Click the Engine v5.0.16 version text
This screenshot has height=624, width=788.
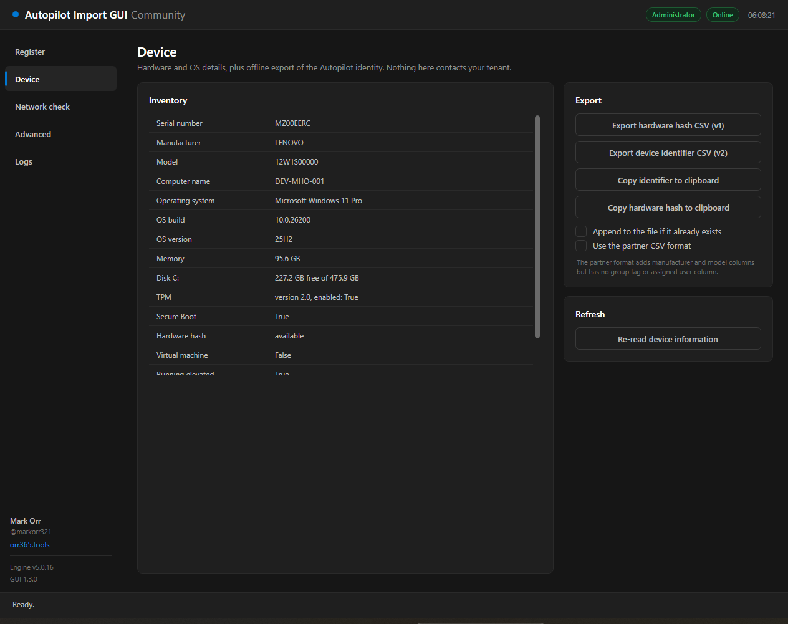32,567
